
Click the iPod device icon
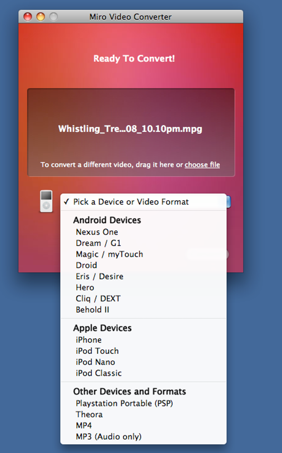[46, 201]
